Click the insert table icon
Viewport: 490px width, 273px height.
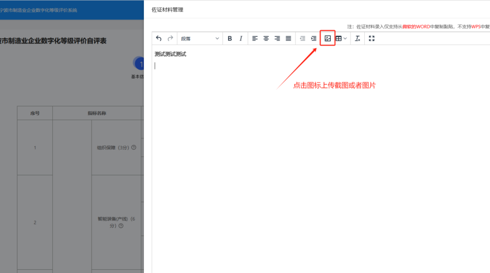(x=339, y=38)
